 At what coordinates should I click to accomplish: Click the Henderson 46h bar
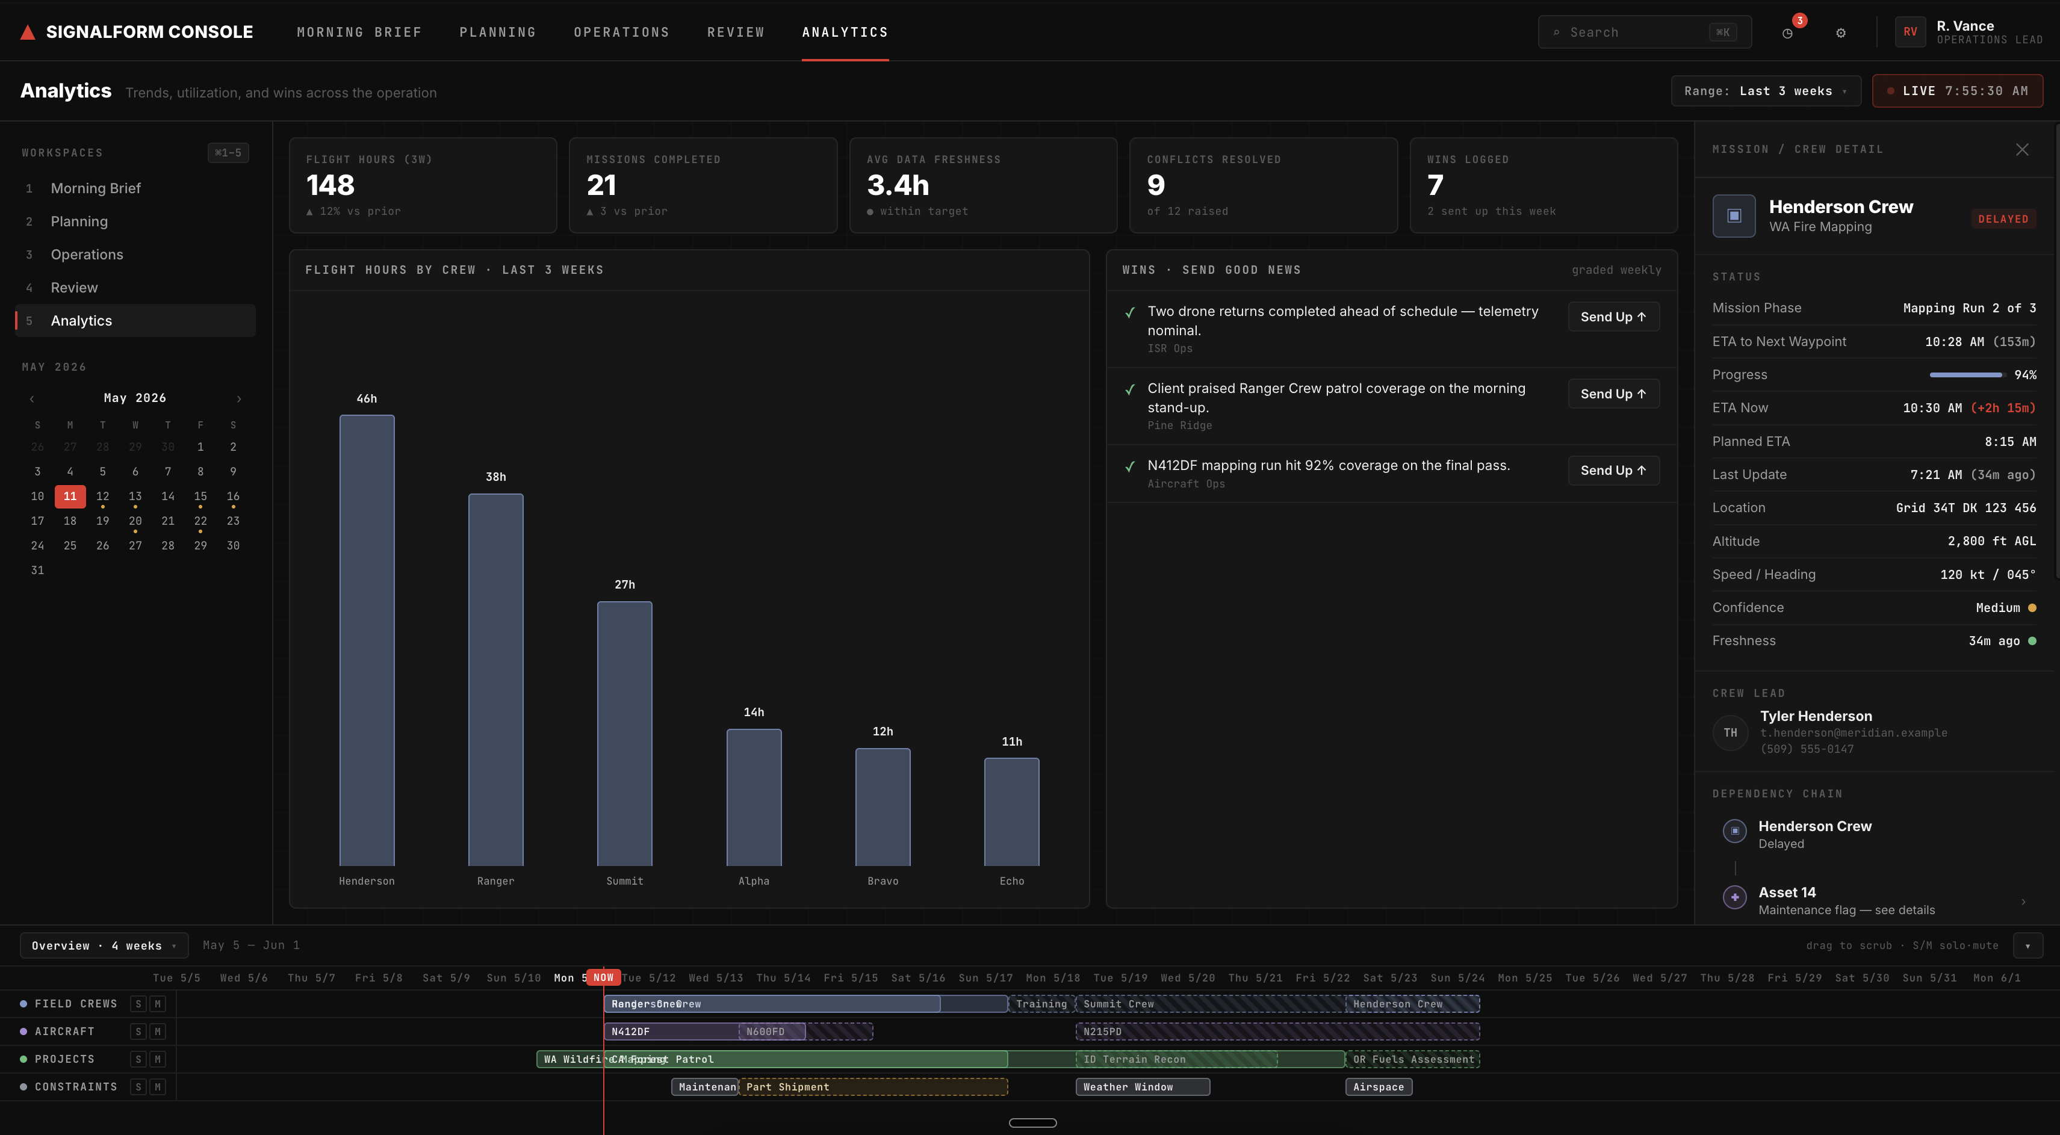tap(367, 640)
